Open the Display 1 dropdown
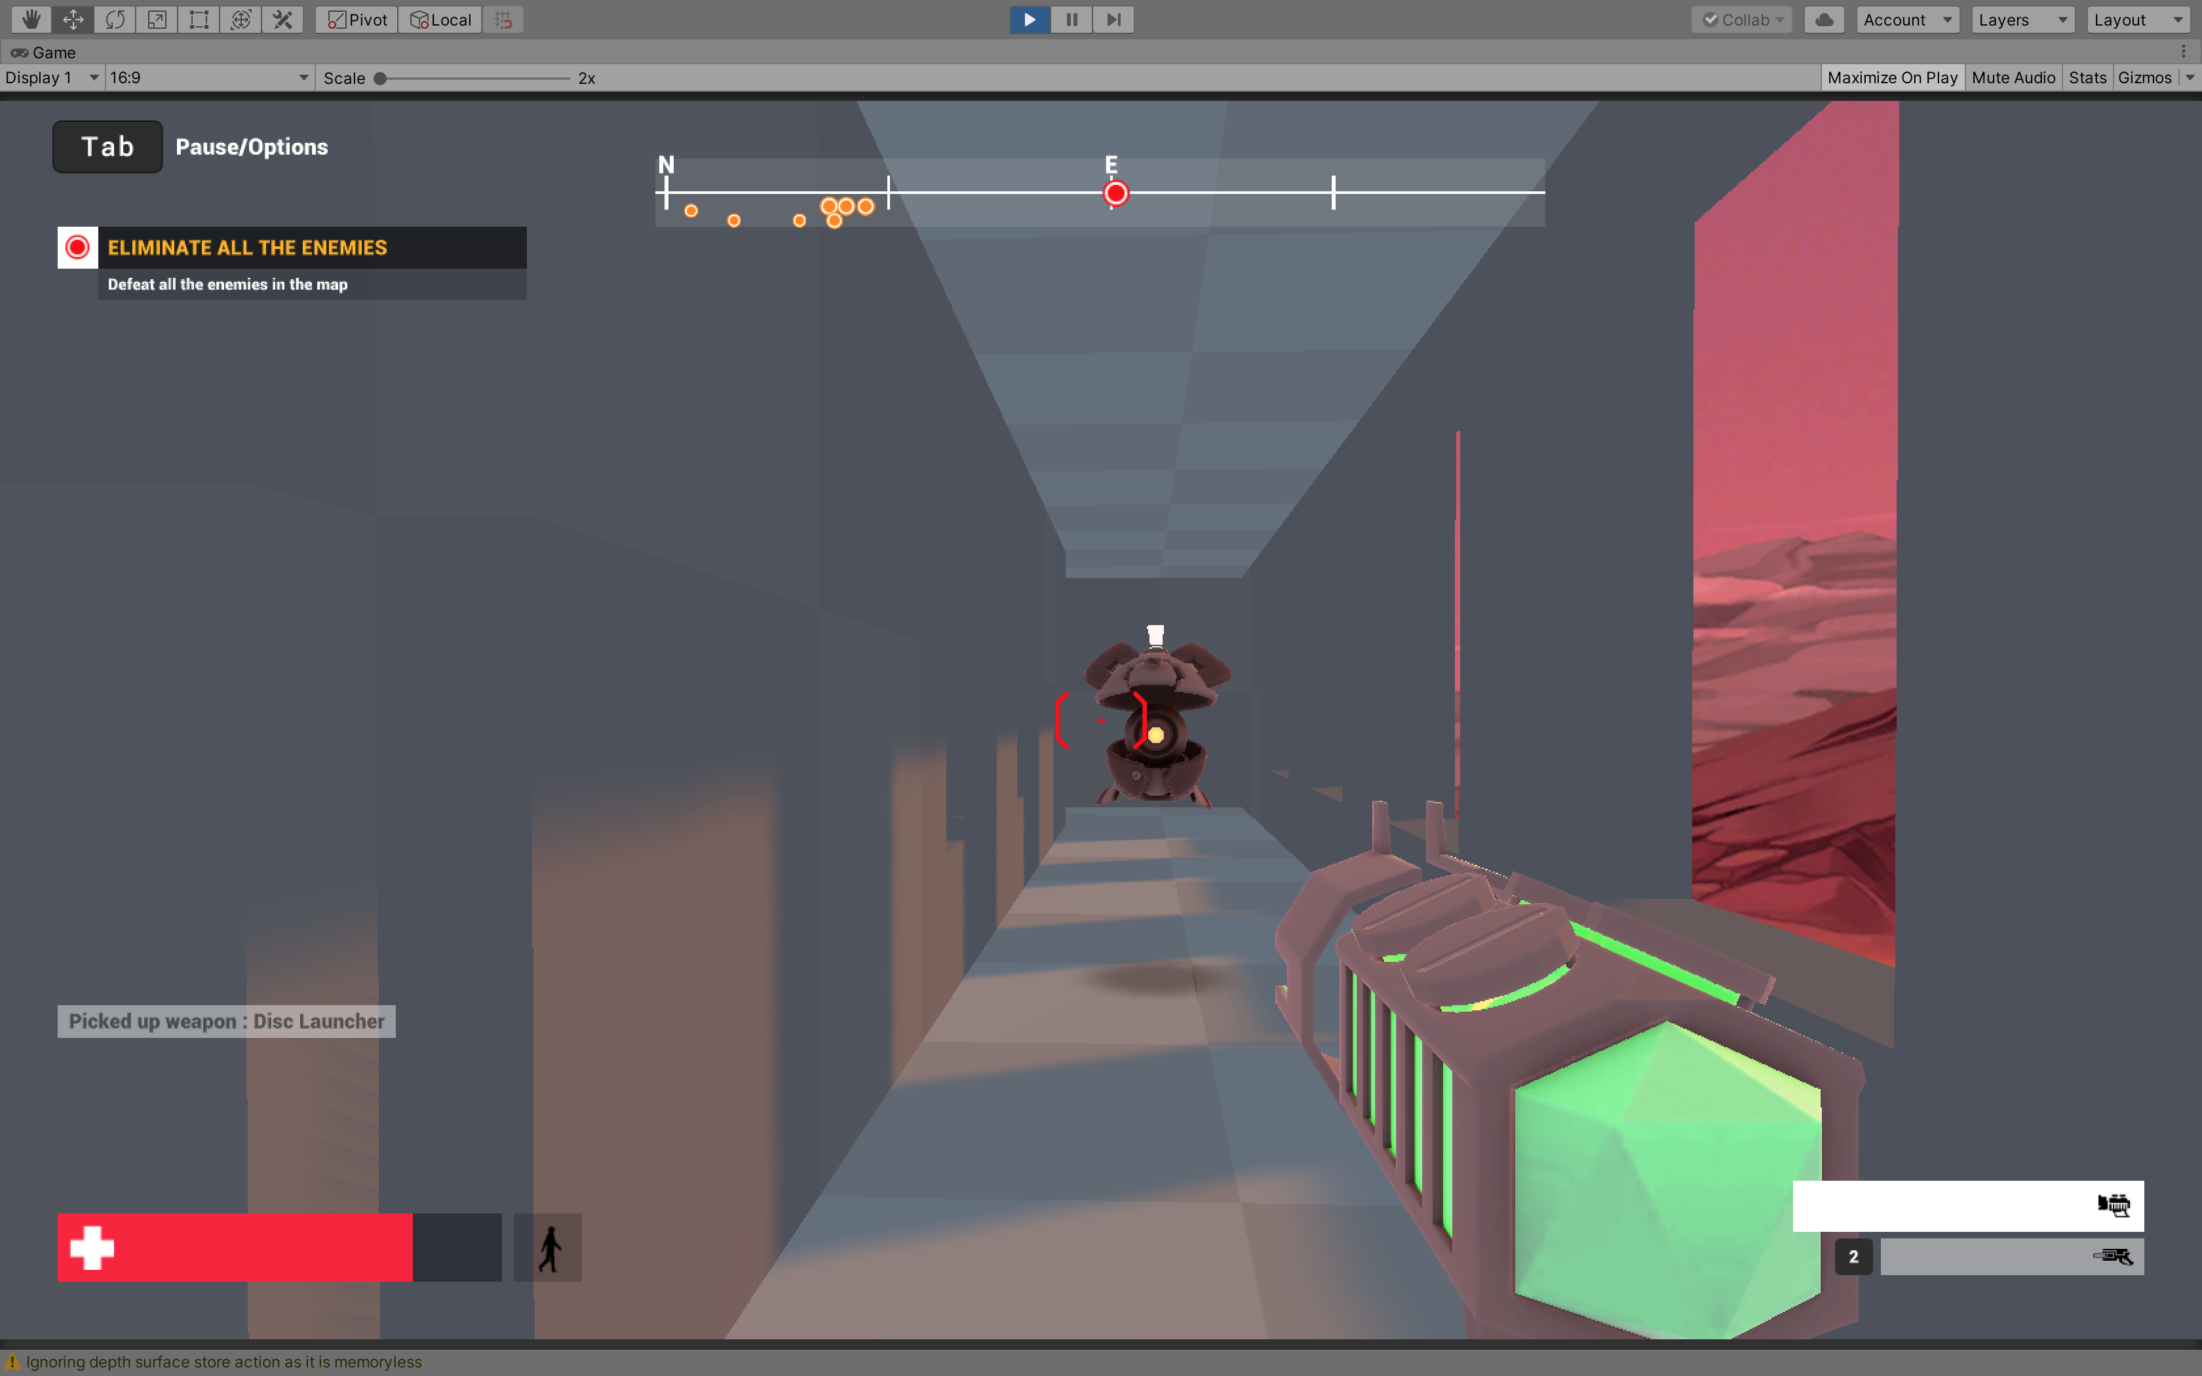 tap(50, 77)
